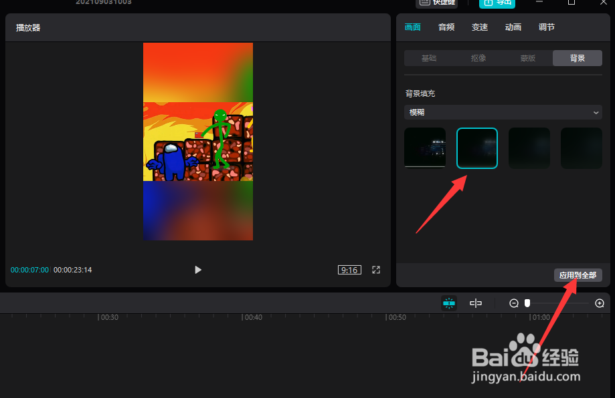Select the 背景 sub-tab
Image resolution: width=615 pixels, height=398 pixels.
coord(578,58)
